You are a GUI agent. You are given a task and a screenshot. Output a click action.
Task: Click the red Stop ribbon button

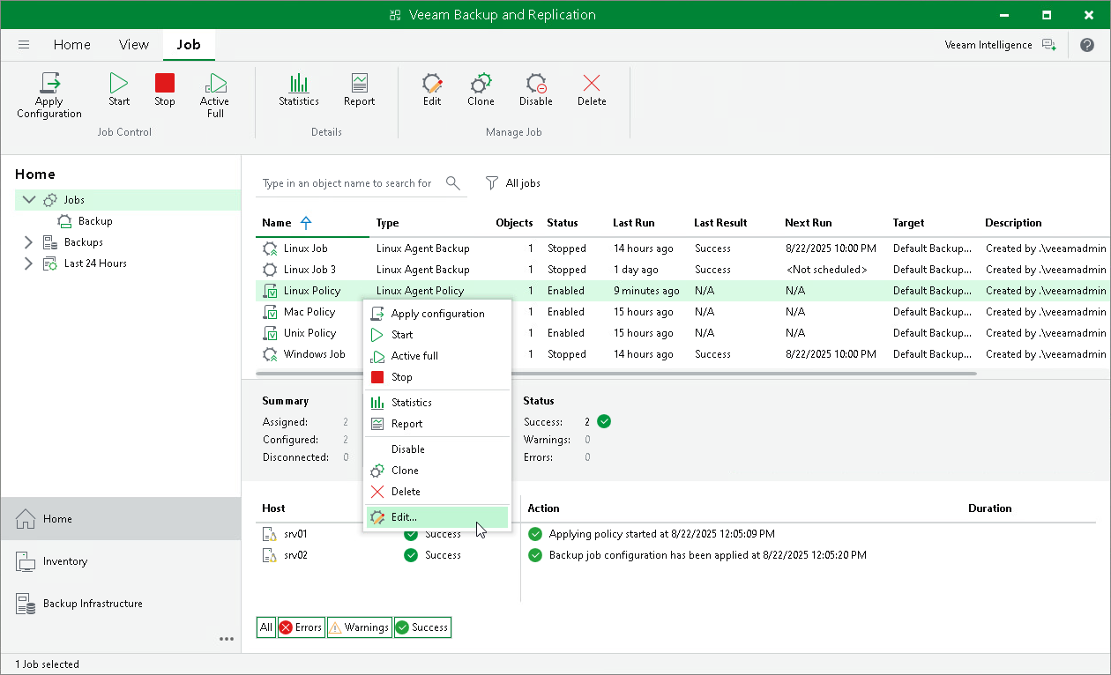pos(165,90)
